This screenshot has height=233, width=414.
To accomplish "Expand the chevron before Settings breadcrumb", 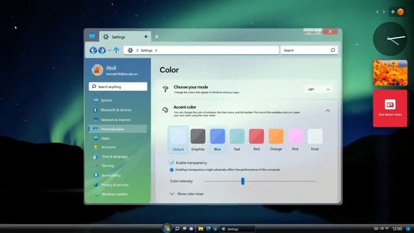I will [137, 50].
